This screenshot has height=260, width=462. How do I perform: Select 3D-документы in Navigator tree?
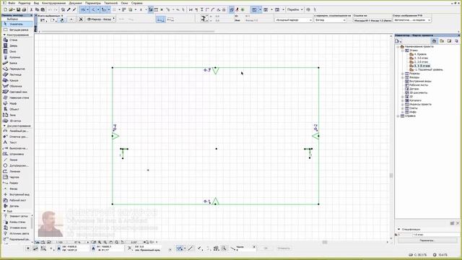(416, 93)
